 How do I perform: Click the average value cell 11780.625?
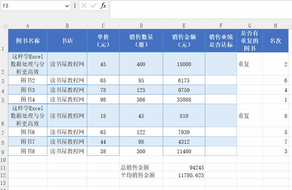(x=184, y=175)
